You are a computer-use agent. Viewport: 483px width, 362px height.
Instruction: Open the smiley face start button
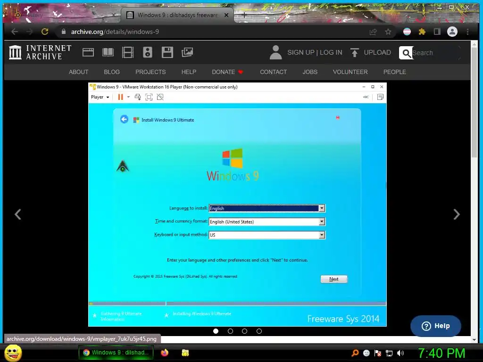[13, 353]
